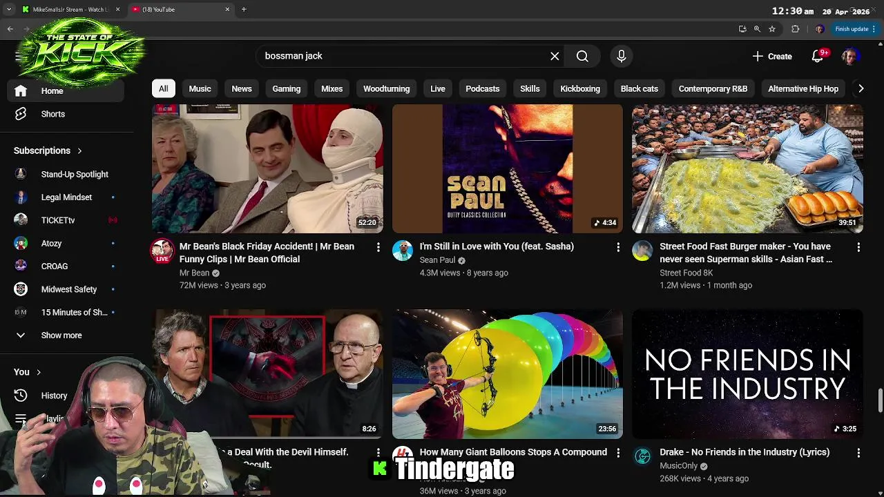Switch to MikeSmallsJr Stream browser tab
884x497 pixels.
(x=70, y=10)
